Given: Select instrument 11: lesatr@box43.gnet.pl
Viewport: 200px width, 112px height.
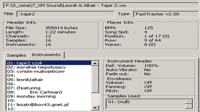Looking at the screenshot, I should 49,105.
